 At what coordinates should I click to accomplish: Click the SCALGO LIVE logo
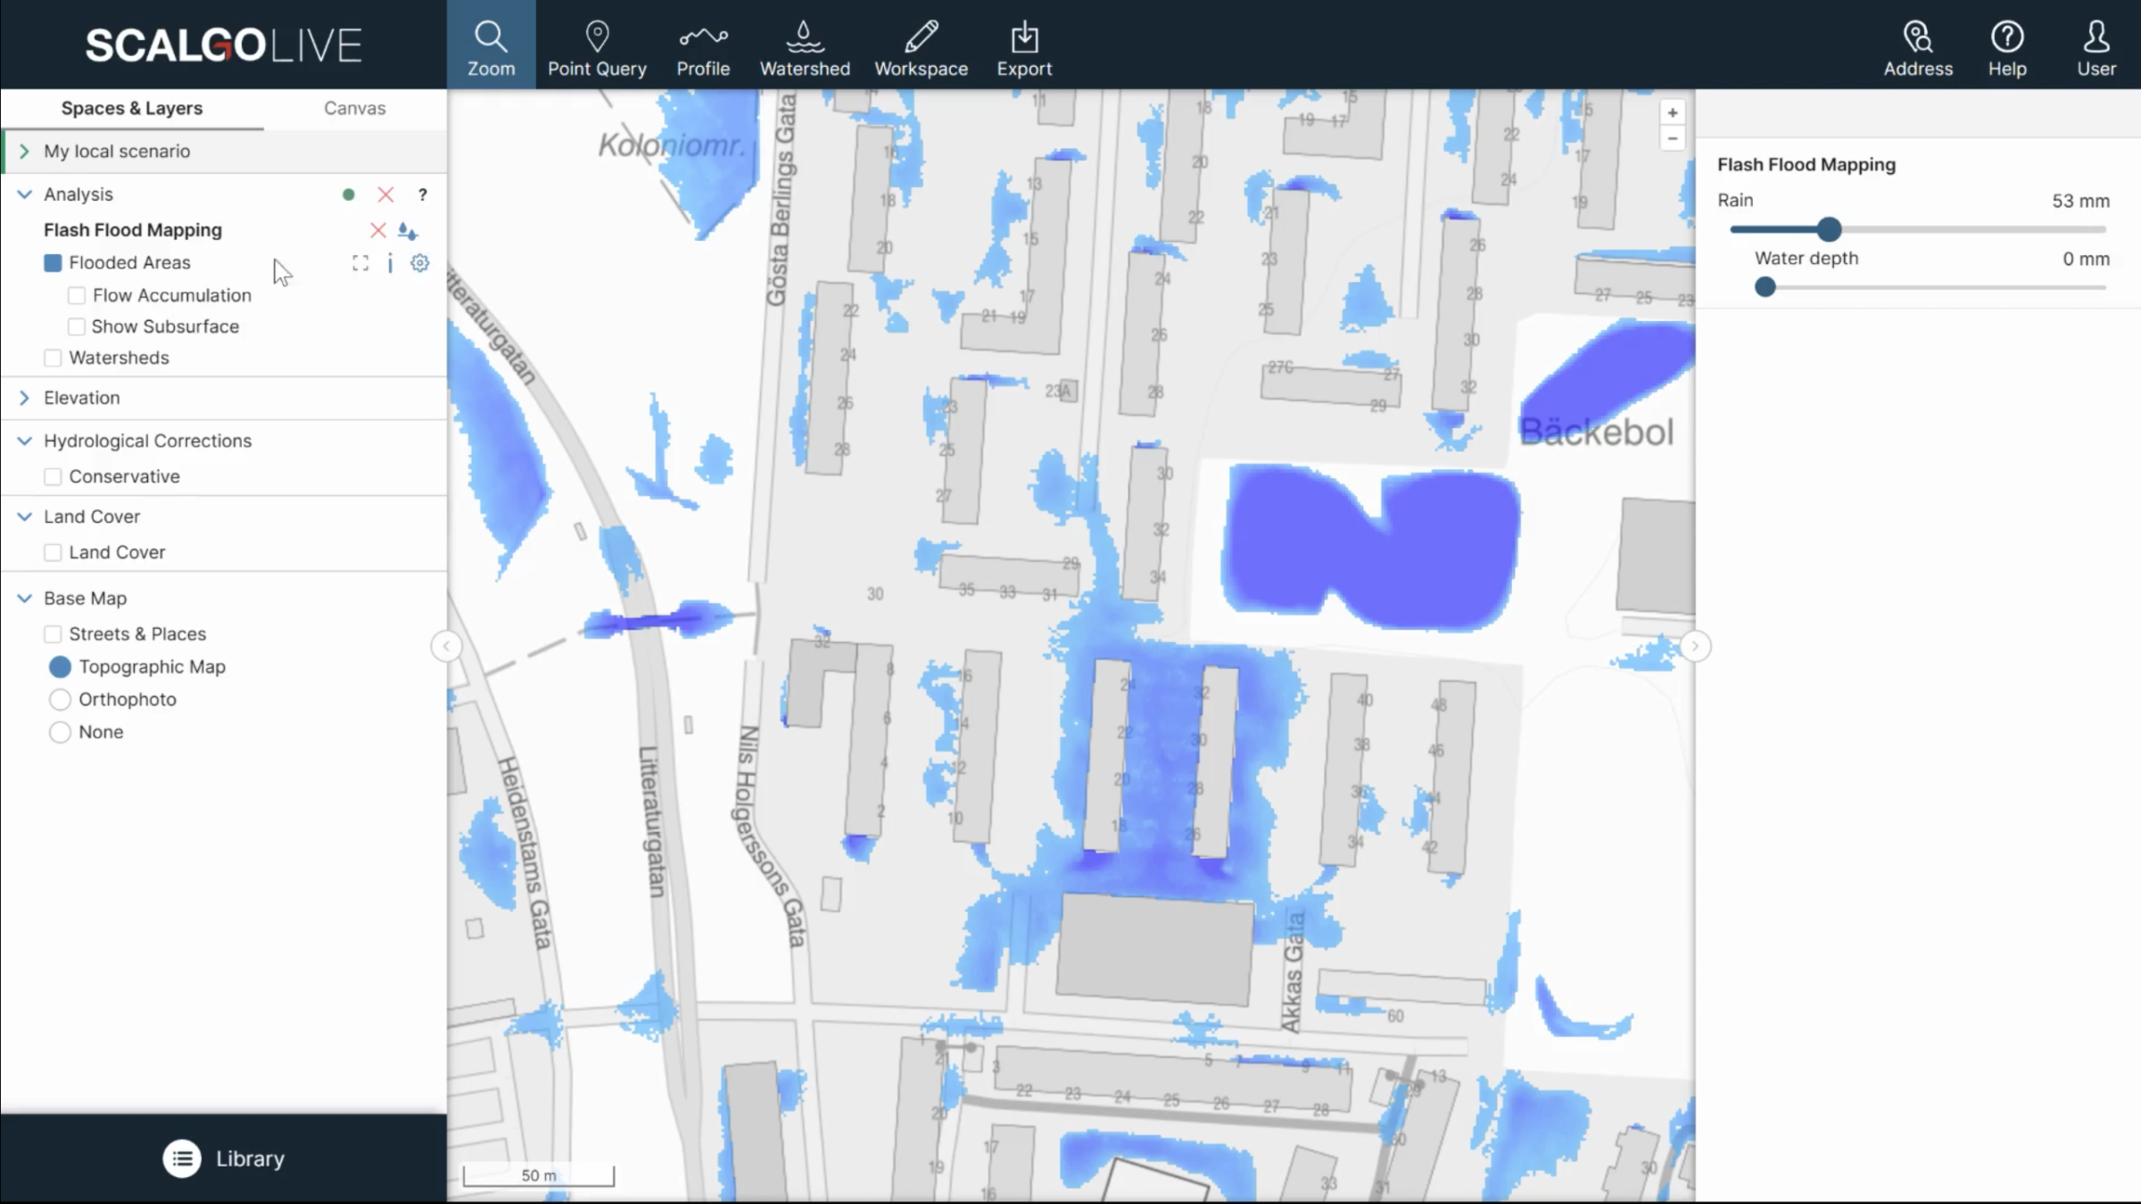point(223,45)
